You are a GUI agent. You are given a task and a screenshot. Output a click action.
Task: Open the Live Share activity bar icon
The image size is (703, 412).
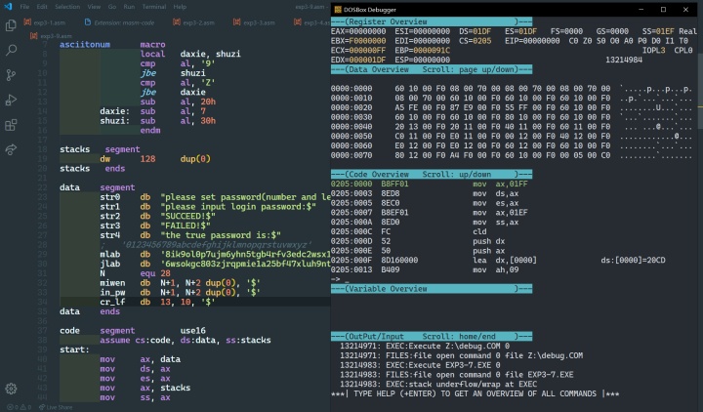11,149
